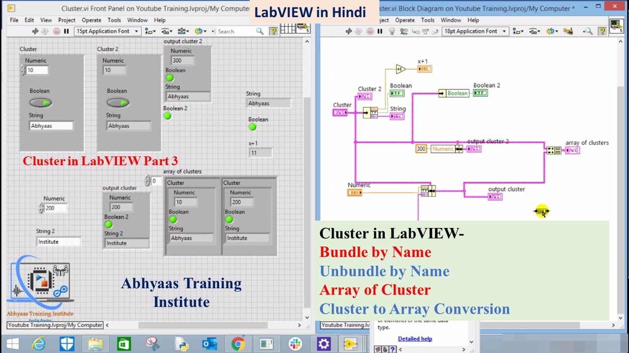Open Reorder dropdown in Front Panel
This screenshot has height=353, width=629.
(200, 31)
